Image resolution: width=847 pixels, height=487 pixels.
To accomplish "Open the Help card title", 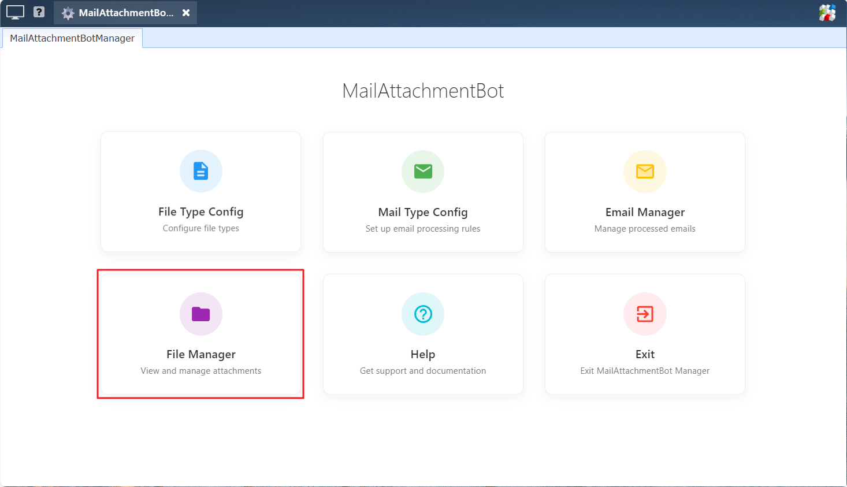I will 423,355.
